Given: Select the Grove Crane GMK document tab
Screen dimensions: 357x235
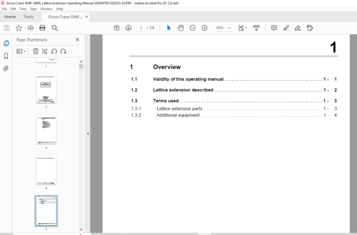Looking at the screenshot, I should [65, 17].
